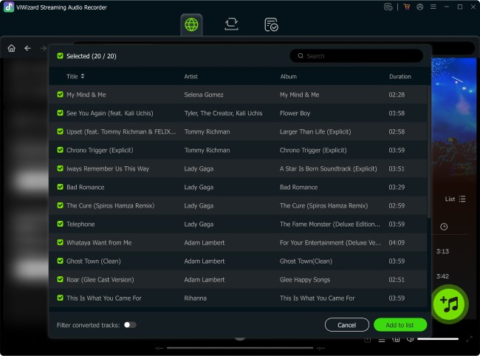
Task: Switch to List view icon
Action: coord(462,199)
